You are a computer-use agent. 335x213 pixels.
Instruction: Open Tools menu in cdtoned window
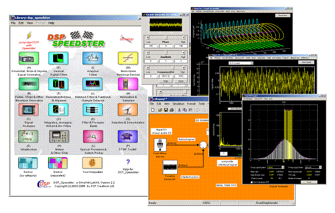click(202, 103)
